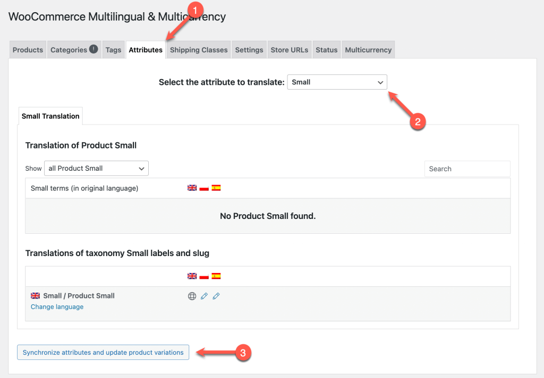Click the 'Translation of Product Small' heading
Viewport: 544px width, 378px height.
[81, 145]
